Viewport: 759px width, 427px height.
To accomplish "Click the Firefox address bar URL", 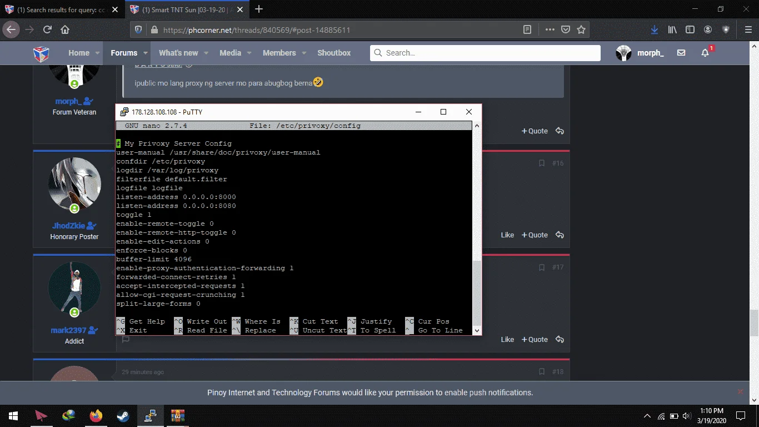I will (x=257, y=30).
